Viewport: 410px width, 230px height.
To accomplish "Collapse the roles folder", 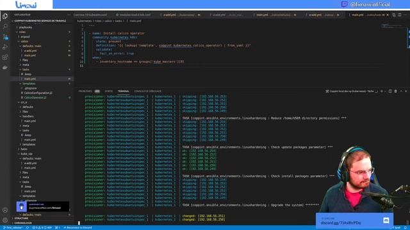I will click(x=22, y=32).
